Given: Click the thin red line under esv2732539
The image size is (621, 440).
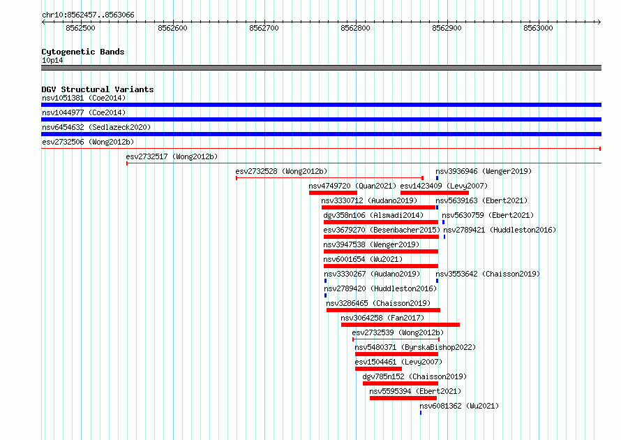Looking at the screenshot, I should (396, 339).
